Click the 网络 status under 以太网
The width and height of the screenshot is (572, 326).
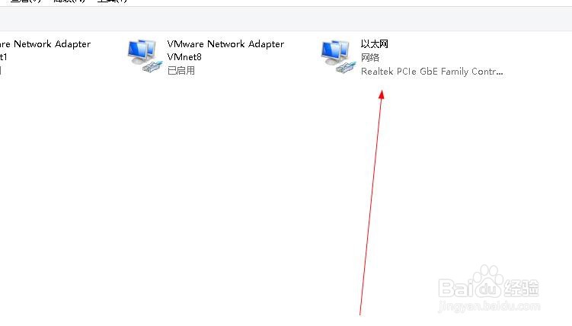(x=370, y=57)
